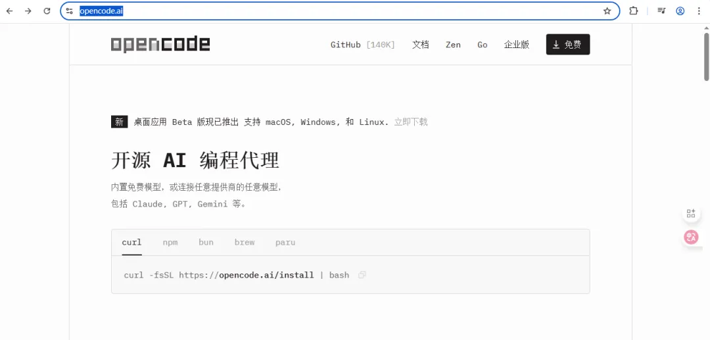Click the opencode.ai address bar
The width and height of the screenshot is (710, 340).
[340, 11]
